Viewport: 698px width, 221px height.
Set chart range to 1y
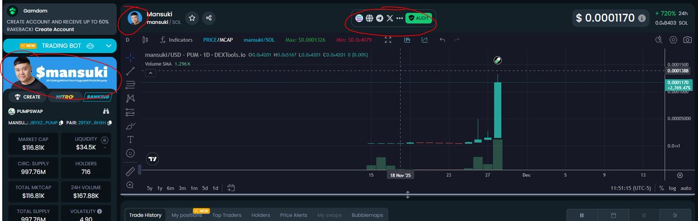160,188
